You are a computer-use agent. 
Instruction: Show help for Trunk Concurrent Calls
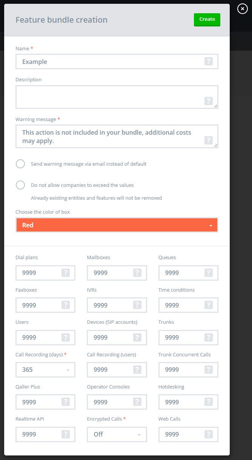(209, 370)
